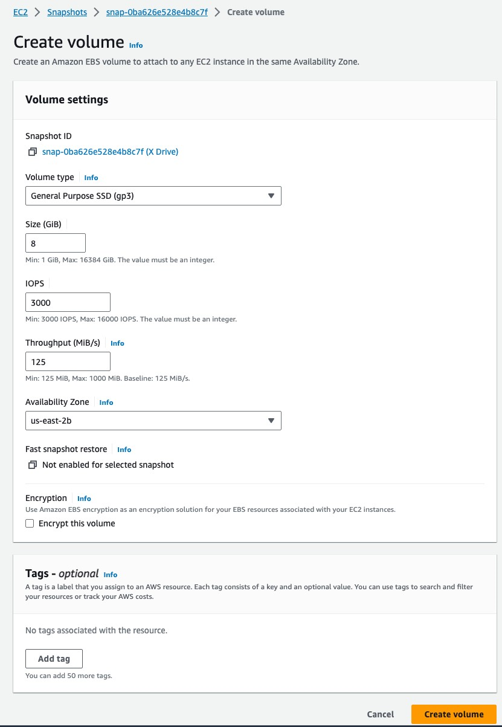This screenshot has height=727, width=502.
Task: Enable the Encrypt this volume checkbox
Action: point(30,524)
